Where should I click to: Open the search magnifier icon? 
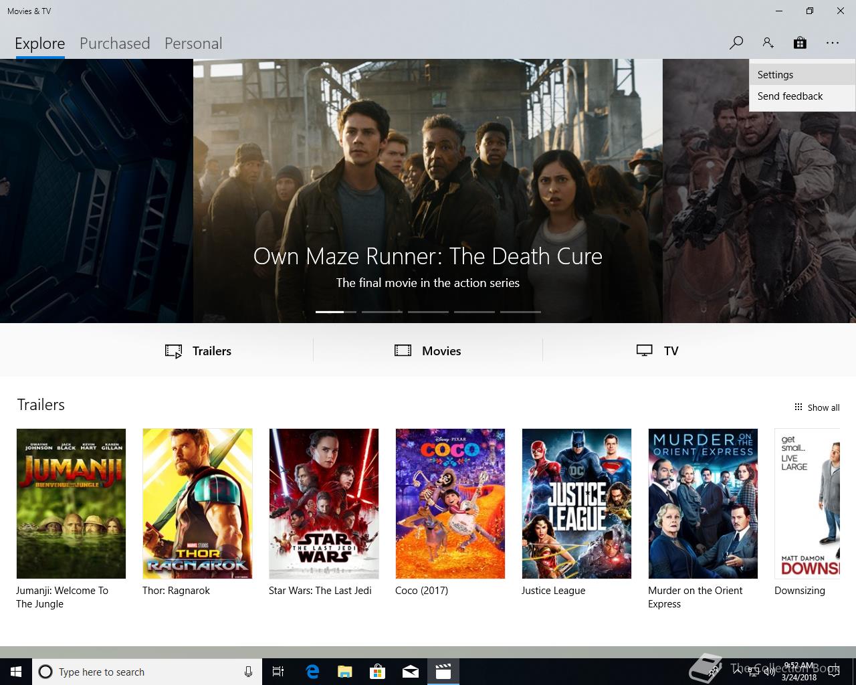point(736,43)
